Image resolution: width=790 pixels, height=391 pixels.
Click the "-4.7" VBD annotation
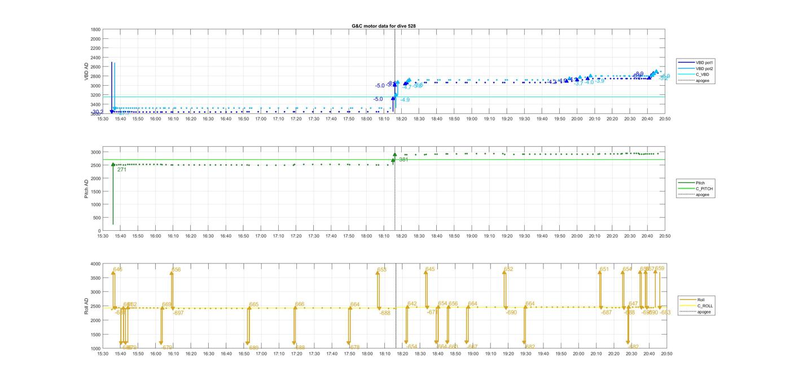pyautogui.click(x=407, y=87)
